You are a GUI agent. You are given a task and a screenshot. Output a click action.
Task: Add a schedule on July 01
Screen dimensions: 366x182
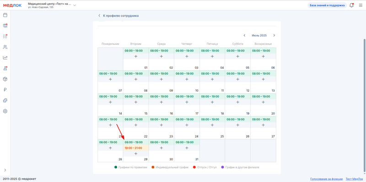pos(136,56)
